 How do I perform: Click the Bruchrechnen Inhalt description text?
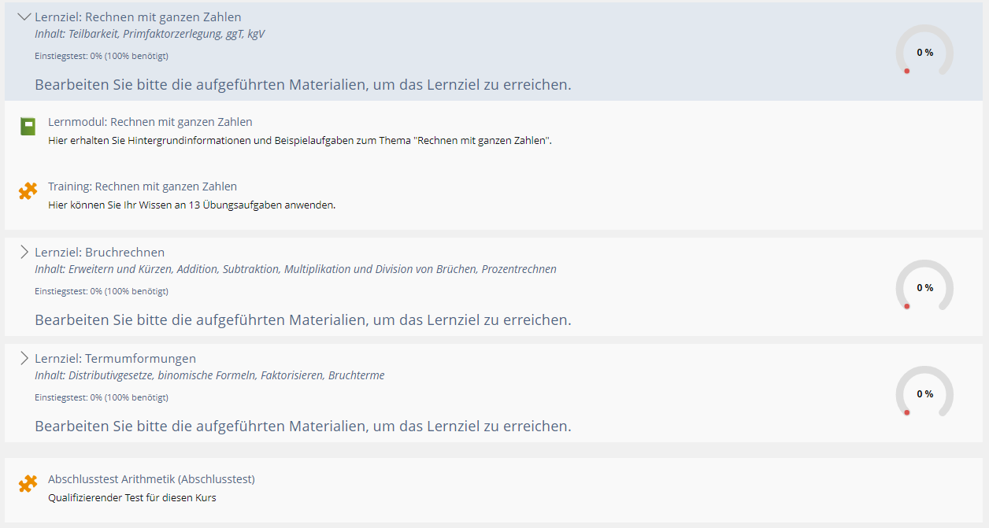(295, 268)
